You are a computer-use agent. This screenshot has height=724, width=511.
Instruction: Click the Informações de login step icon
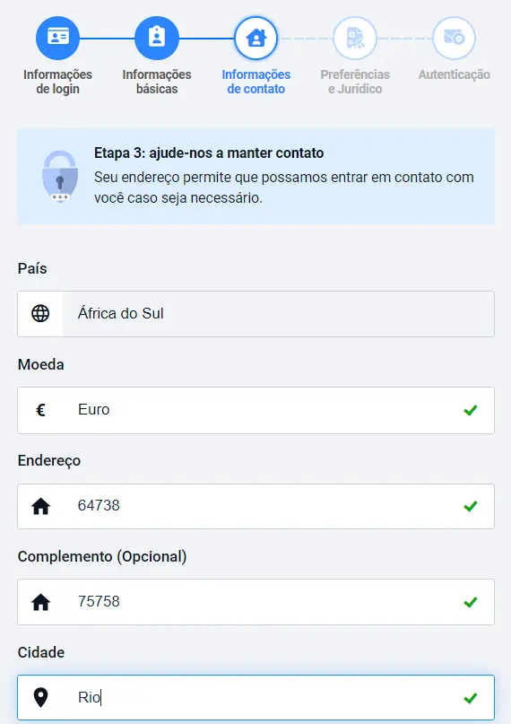57,38
